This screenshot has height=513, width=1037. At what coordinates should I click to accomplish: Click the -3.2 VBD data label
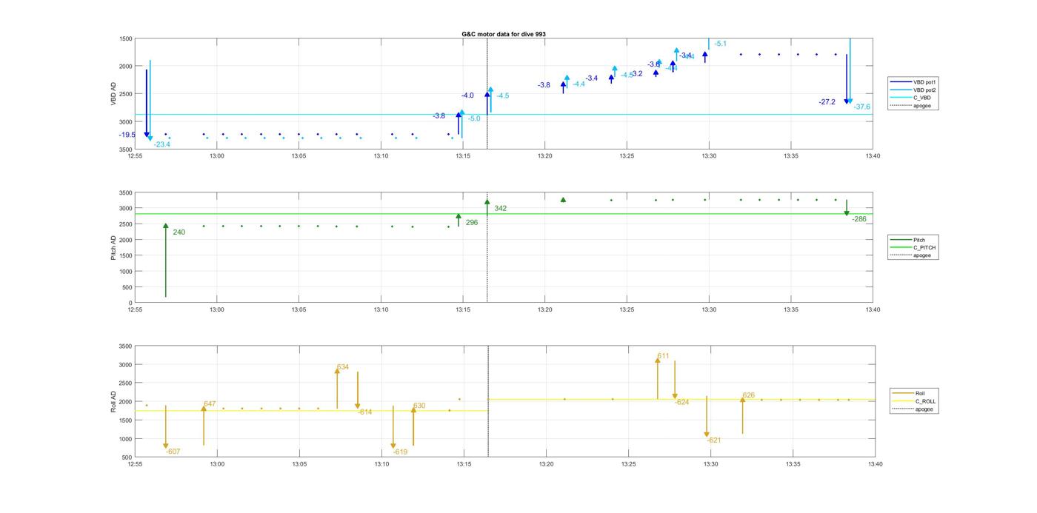pyautogui.click(x=636, y=73)
